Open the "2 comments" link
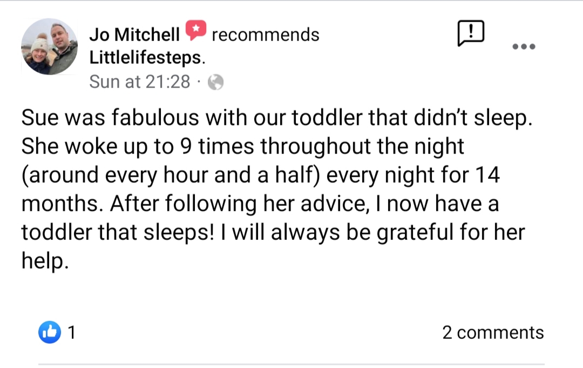Screen dimensions: 583x368 click(x=493, y=332)
